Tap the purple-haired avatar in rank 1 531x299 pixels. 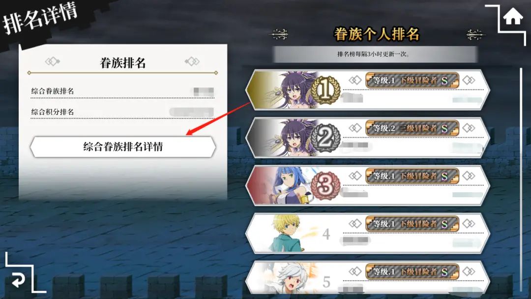[295, 90]
